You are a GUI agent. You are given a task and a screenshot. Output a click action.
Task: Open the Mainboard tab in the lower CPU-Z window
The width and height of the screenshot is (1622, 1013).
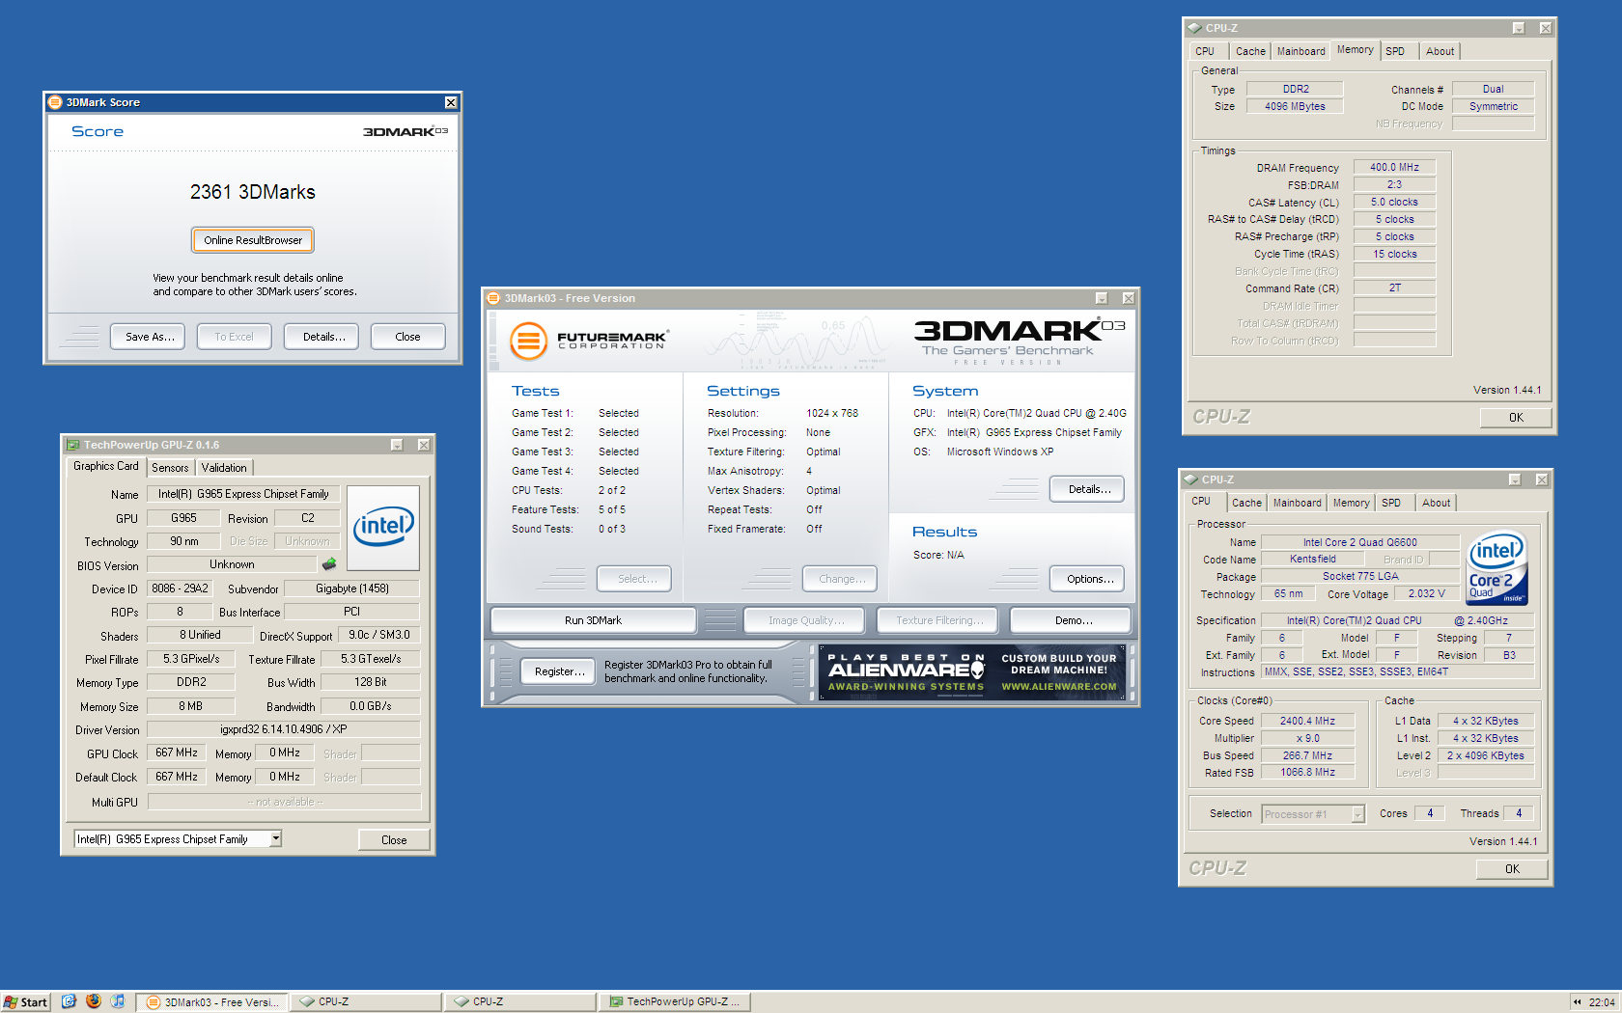(x=1297, y=503)
